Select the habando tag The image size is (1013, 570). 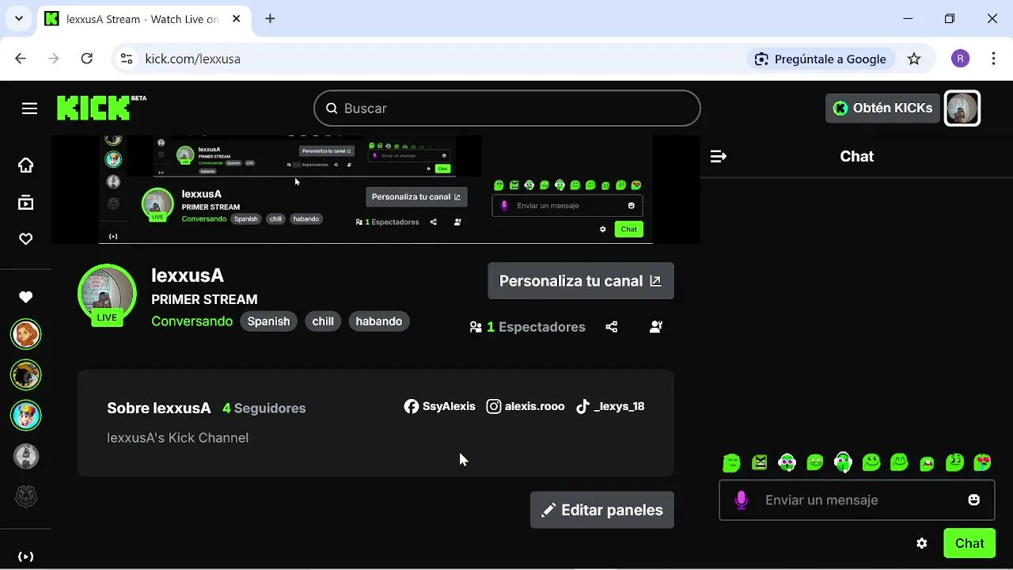(x=379, y=321)
